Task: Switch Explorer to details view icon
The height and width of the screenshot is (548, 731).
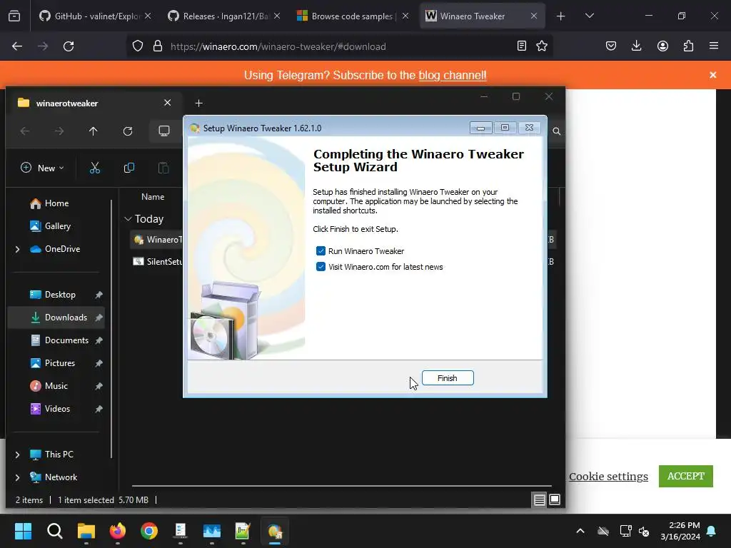Action: point(540,500)
